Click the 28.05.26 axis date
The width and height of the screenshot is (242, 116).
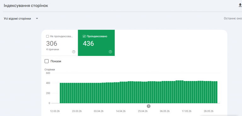[x=209, y=111]
